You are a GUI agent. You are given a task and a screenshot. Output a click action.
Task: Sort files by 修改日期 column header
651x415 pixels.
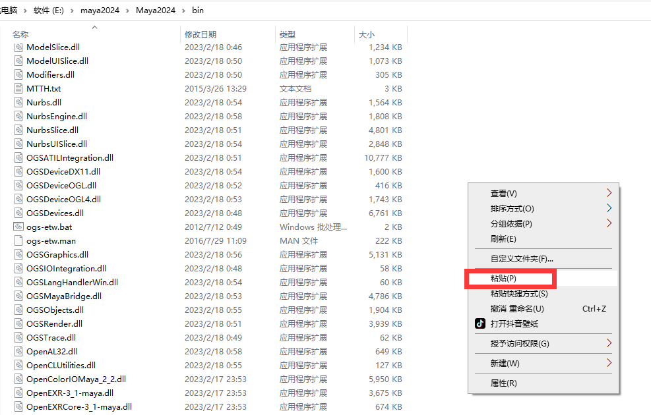click(201, 34)
